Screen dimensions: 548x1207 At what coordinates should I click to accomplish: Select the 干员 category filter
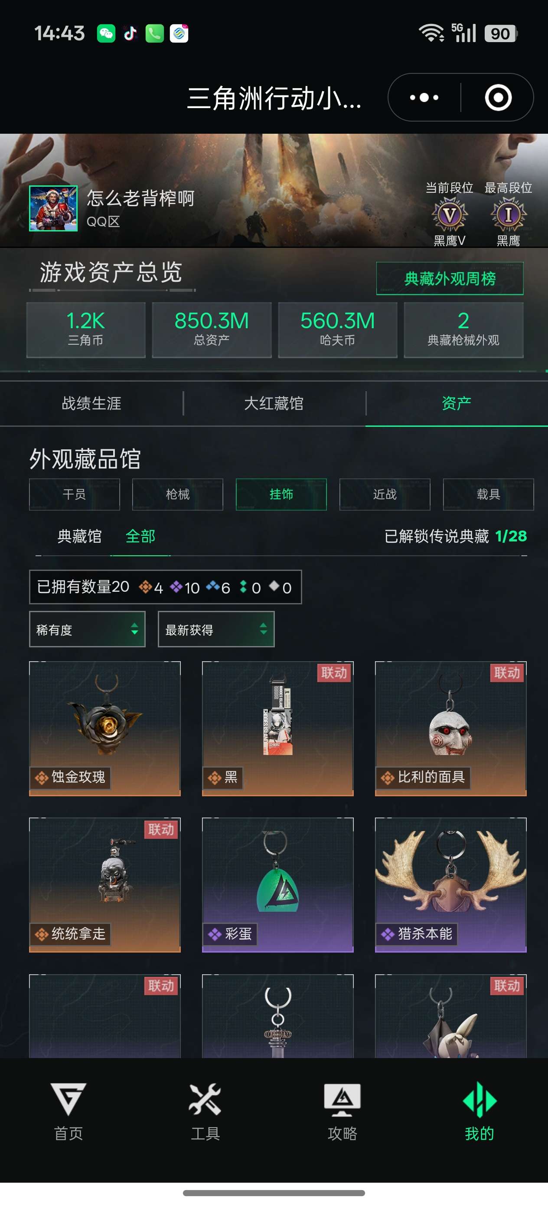[75, 495]
